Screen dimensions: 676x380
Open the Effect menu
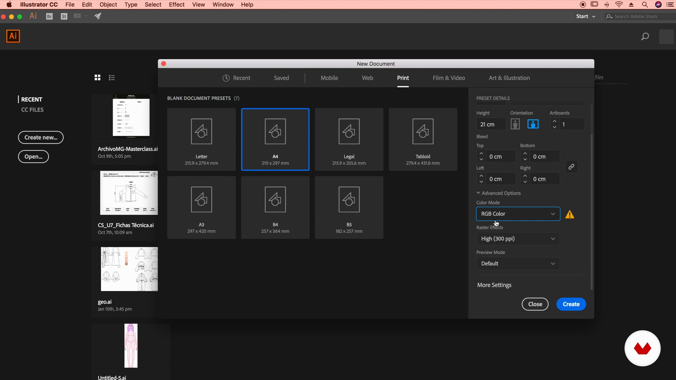[176, 5]
